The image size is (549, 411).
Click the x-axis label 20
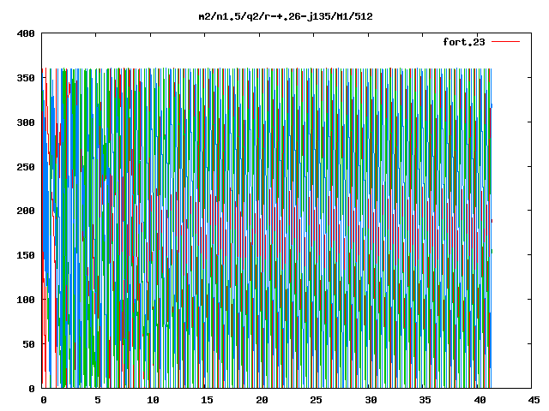pos(262,400)
